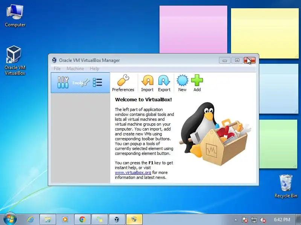Launch Internet Explorer from taskbar
This screenshot has height=225, width=301.
[30, 219]
